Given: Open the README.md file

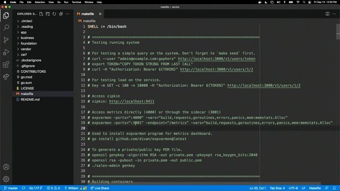Looking at the screenshot, I should [30, 99].
